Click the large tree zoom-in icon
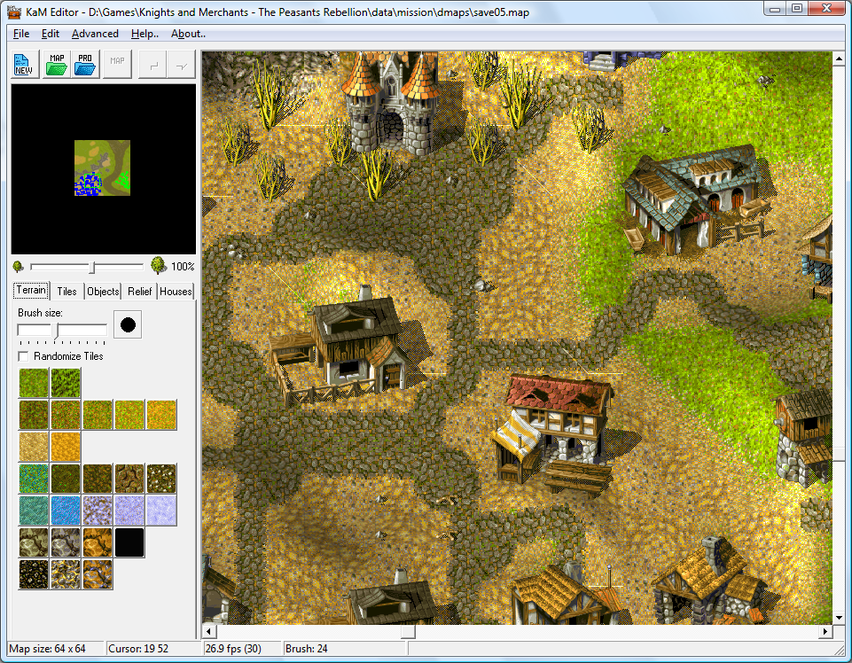 [158, 265]
